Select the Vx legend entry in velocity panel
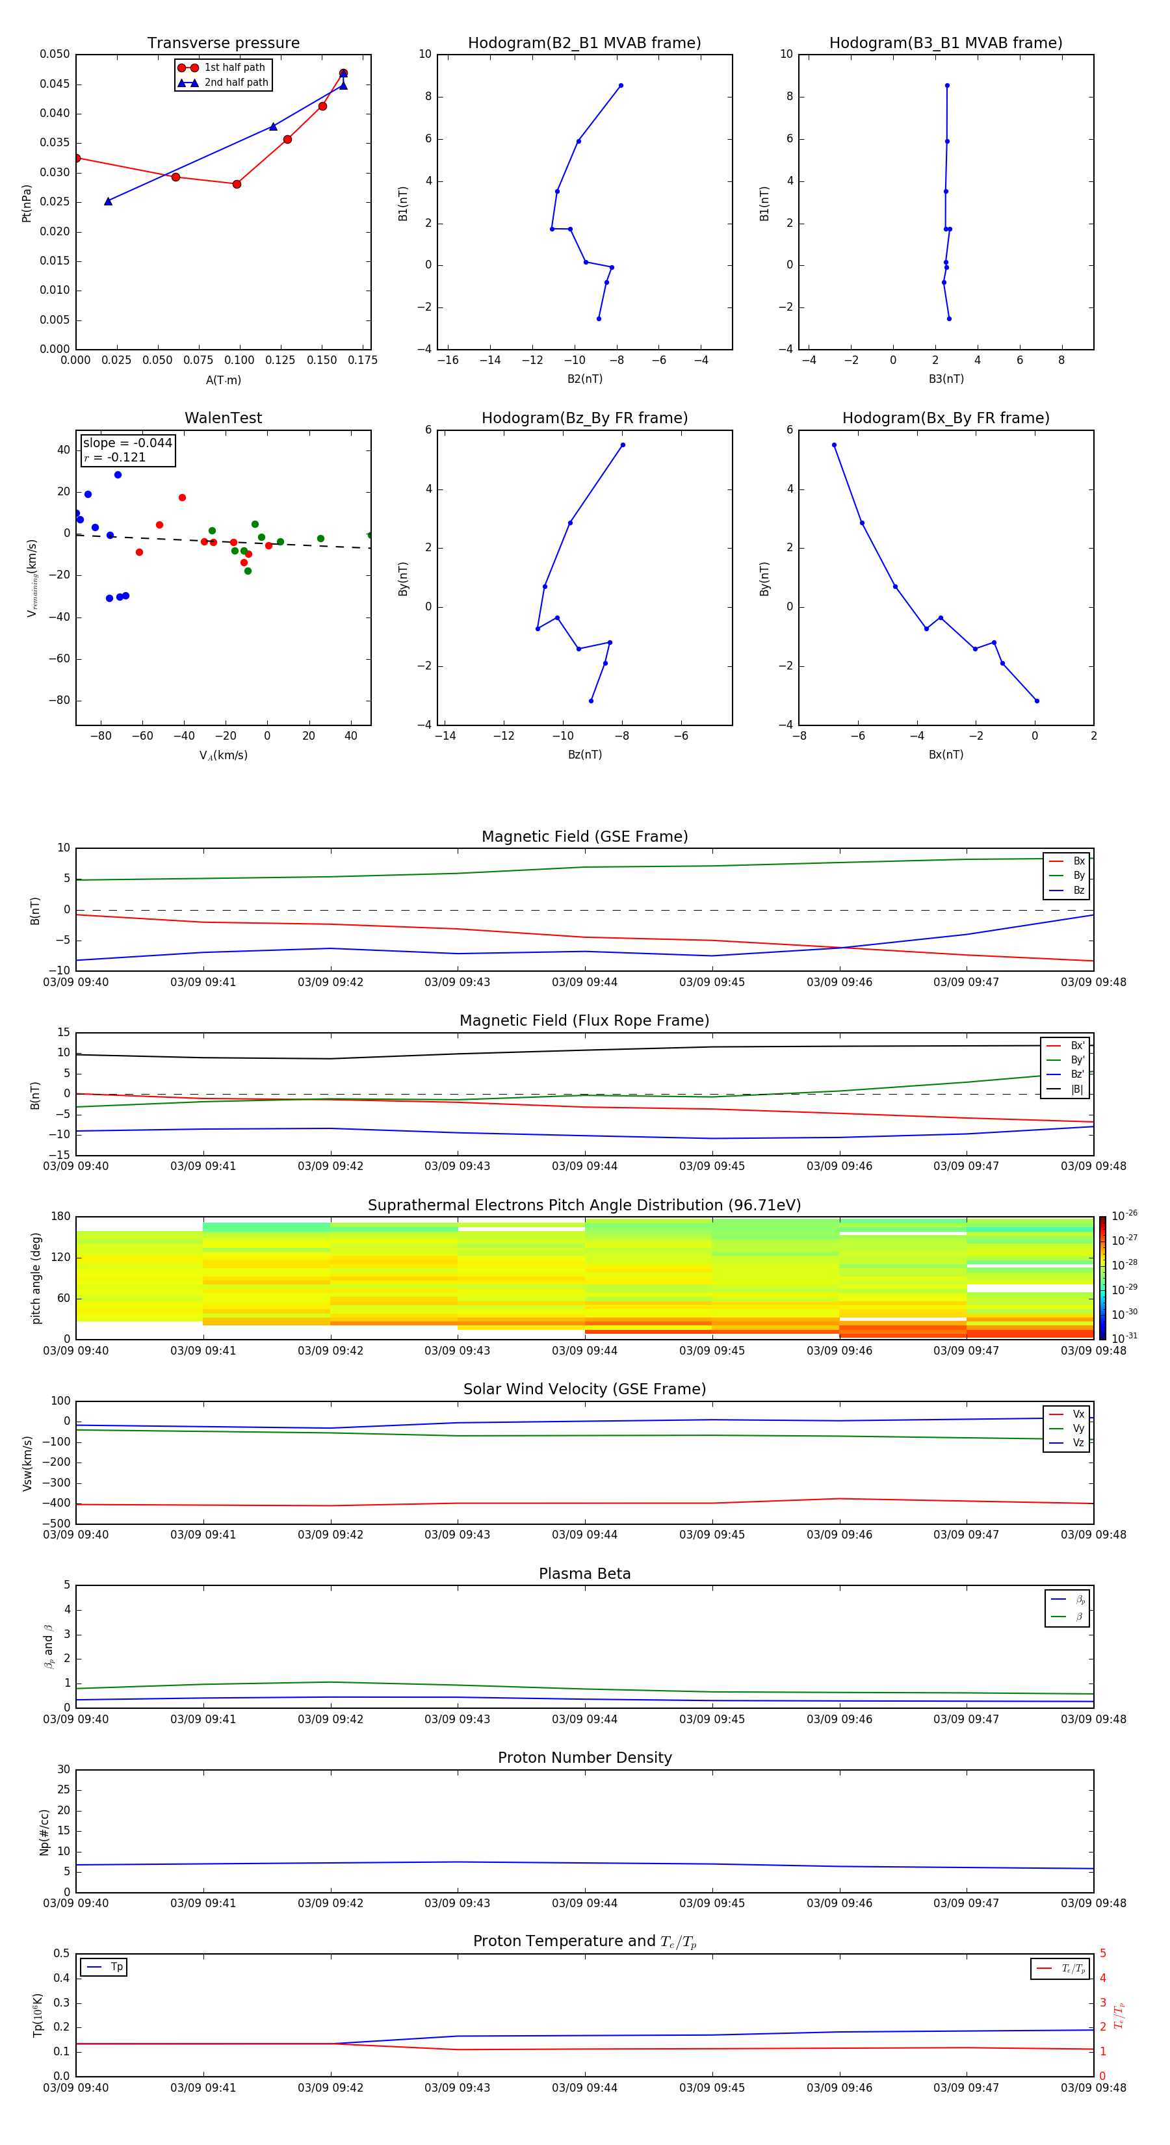This screenshot has width=1170, height=2145. [x=1067, y=1415]
